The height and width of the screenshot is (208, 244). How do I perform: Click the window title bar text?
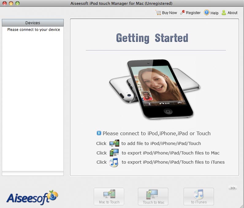click(121, 3)
